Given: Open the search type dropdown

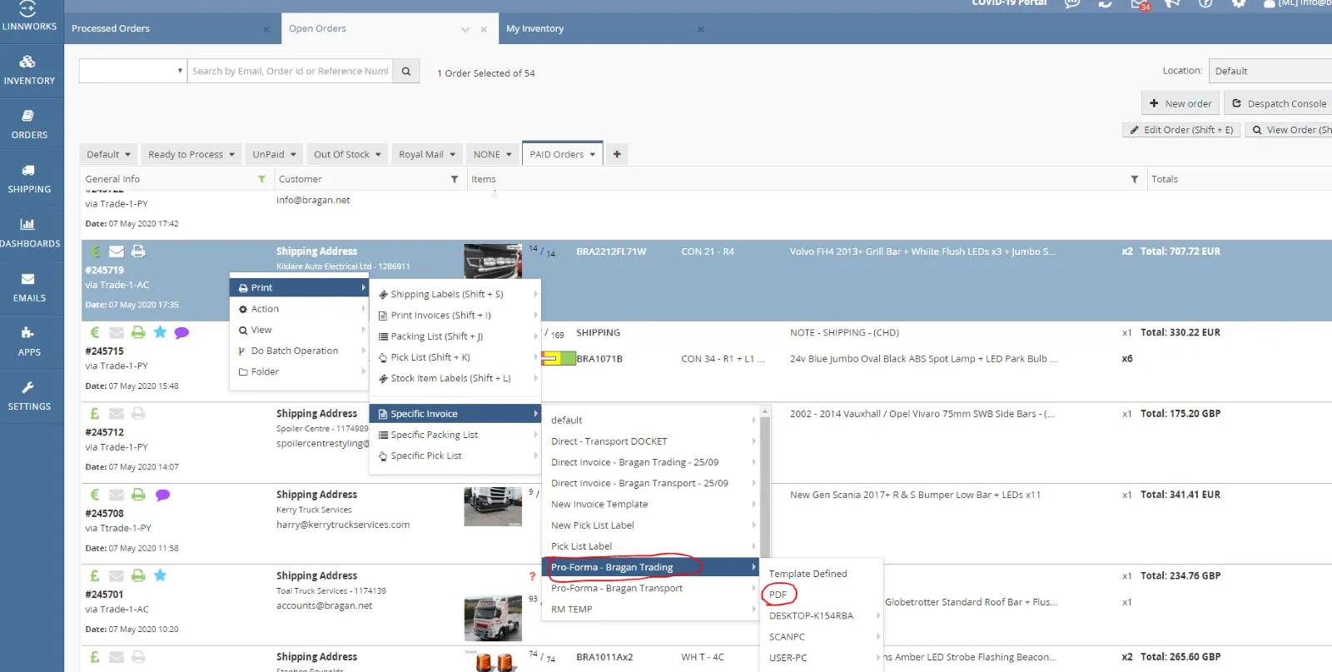Looking at the screenshot, I should pyautogui.click(x=133, y=71).
